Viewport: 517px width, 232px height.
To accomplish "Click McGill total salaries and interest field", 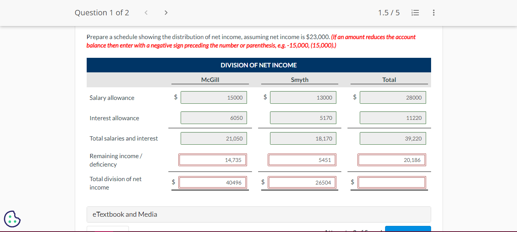I will coord(214,139).
